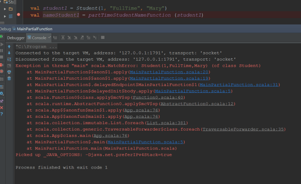Screen dimensions: 301x184
Task: Expand the folded "C:\Program ..." command line
Action: (36, 47)
